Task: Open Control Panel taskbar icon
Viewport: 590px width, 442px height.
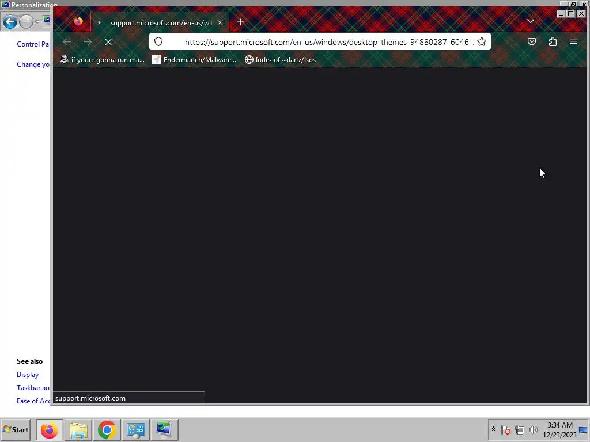Action: pos(135,429)
